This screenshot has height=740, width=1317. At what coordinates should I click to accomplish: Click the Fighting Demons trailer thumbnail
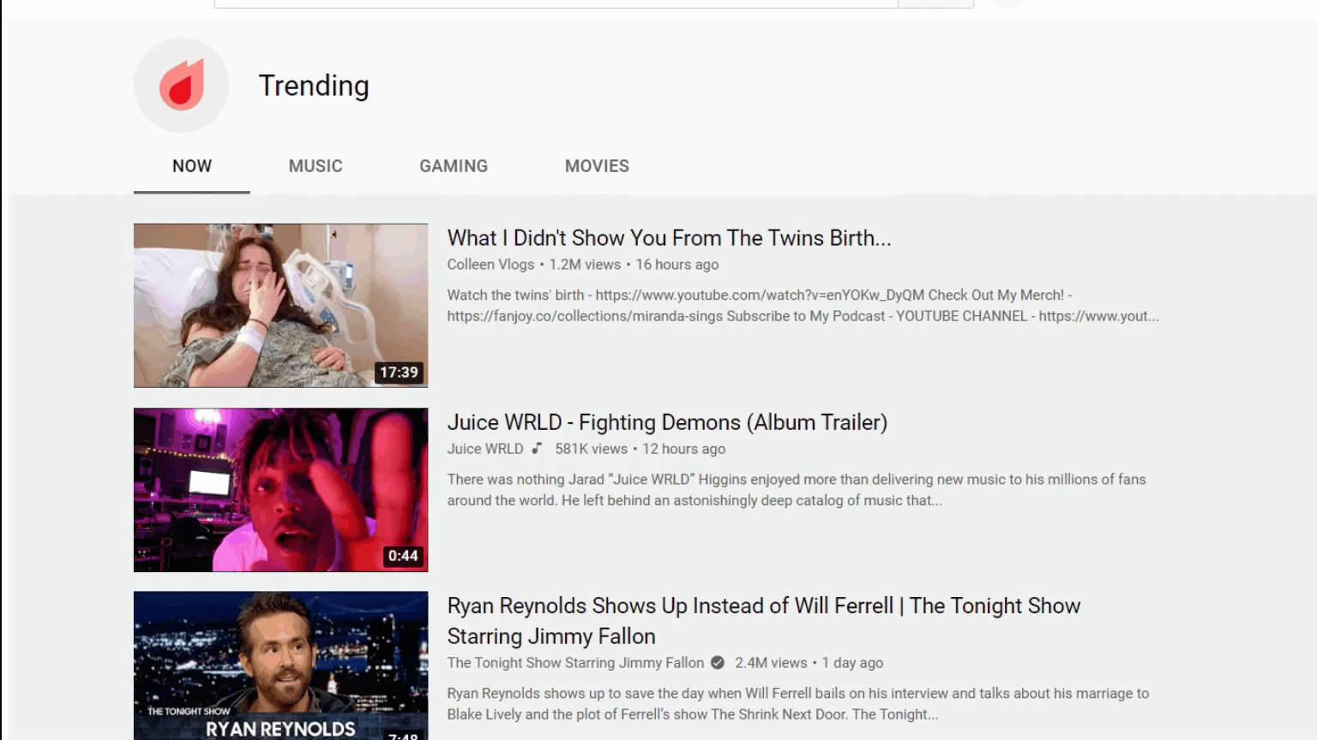point(280,489)
